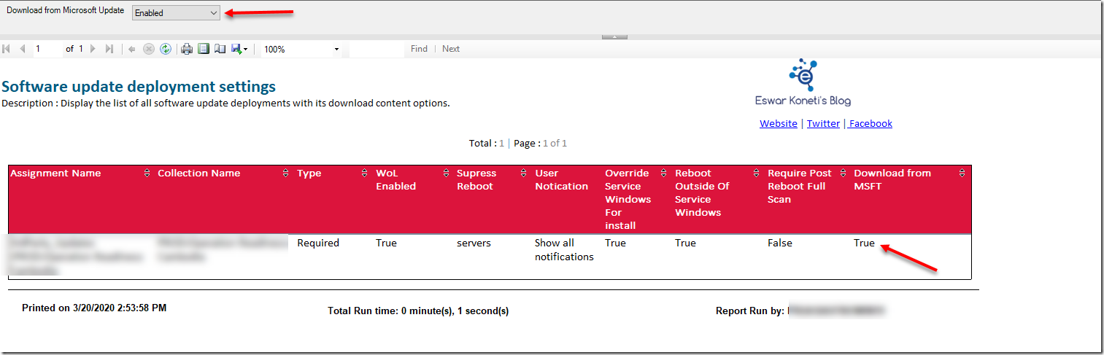Image resolution: width=1104 pixels, height=355 pixels.
Task: Click the Total Run time footer text
Action: click(418, 311)
